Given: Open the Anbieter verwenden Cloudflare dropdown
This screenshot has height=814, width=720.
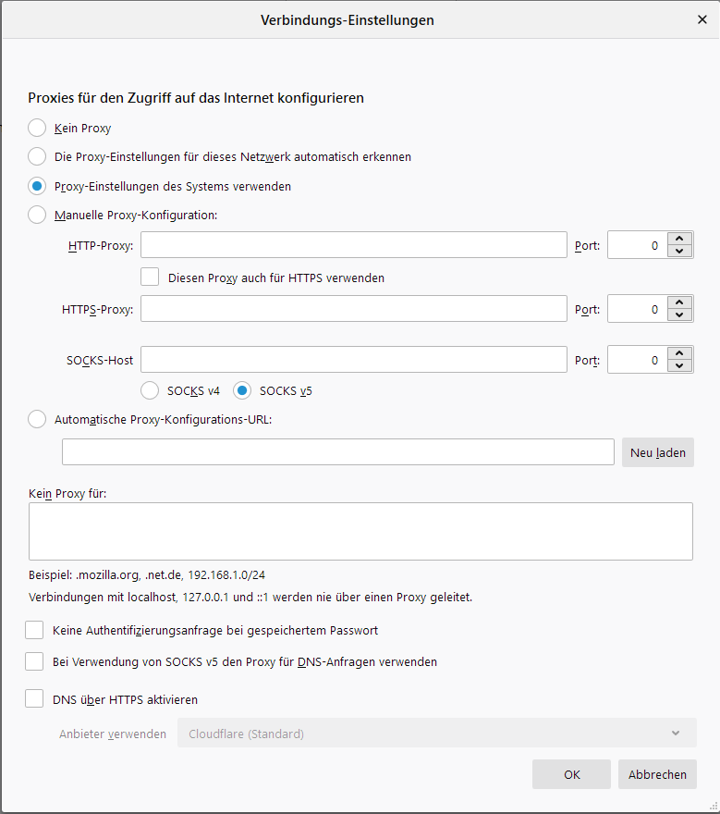Looking at the screenshot, I should coord(436,734).
